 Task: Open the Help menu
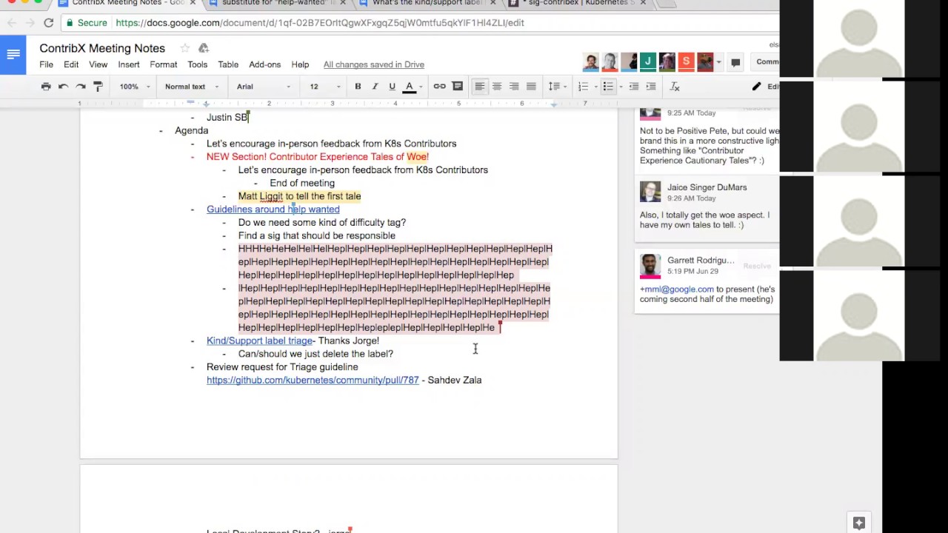tap(300, 64)
